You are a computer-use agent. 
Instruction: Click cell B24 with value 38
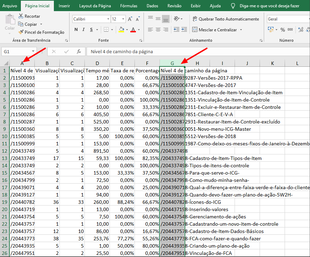pos(47,239)
